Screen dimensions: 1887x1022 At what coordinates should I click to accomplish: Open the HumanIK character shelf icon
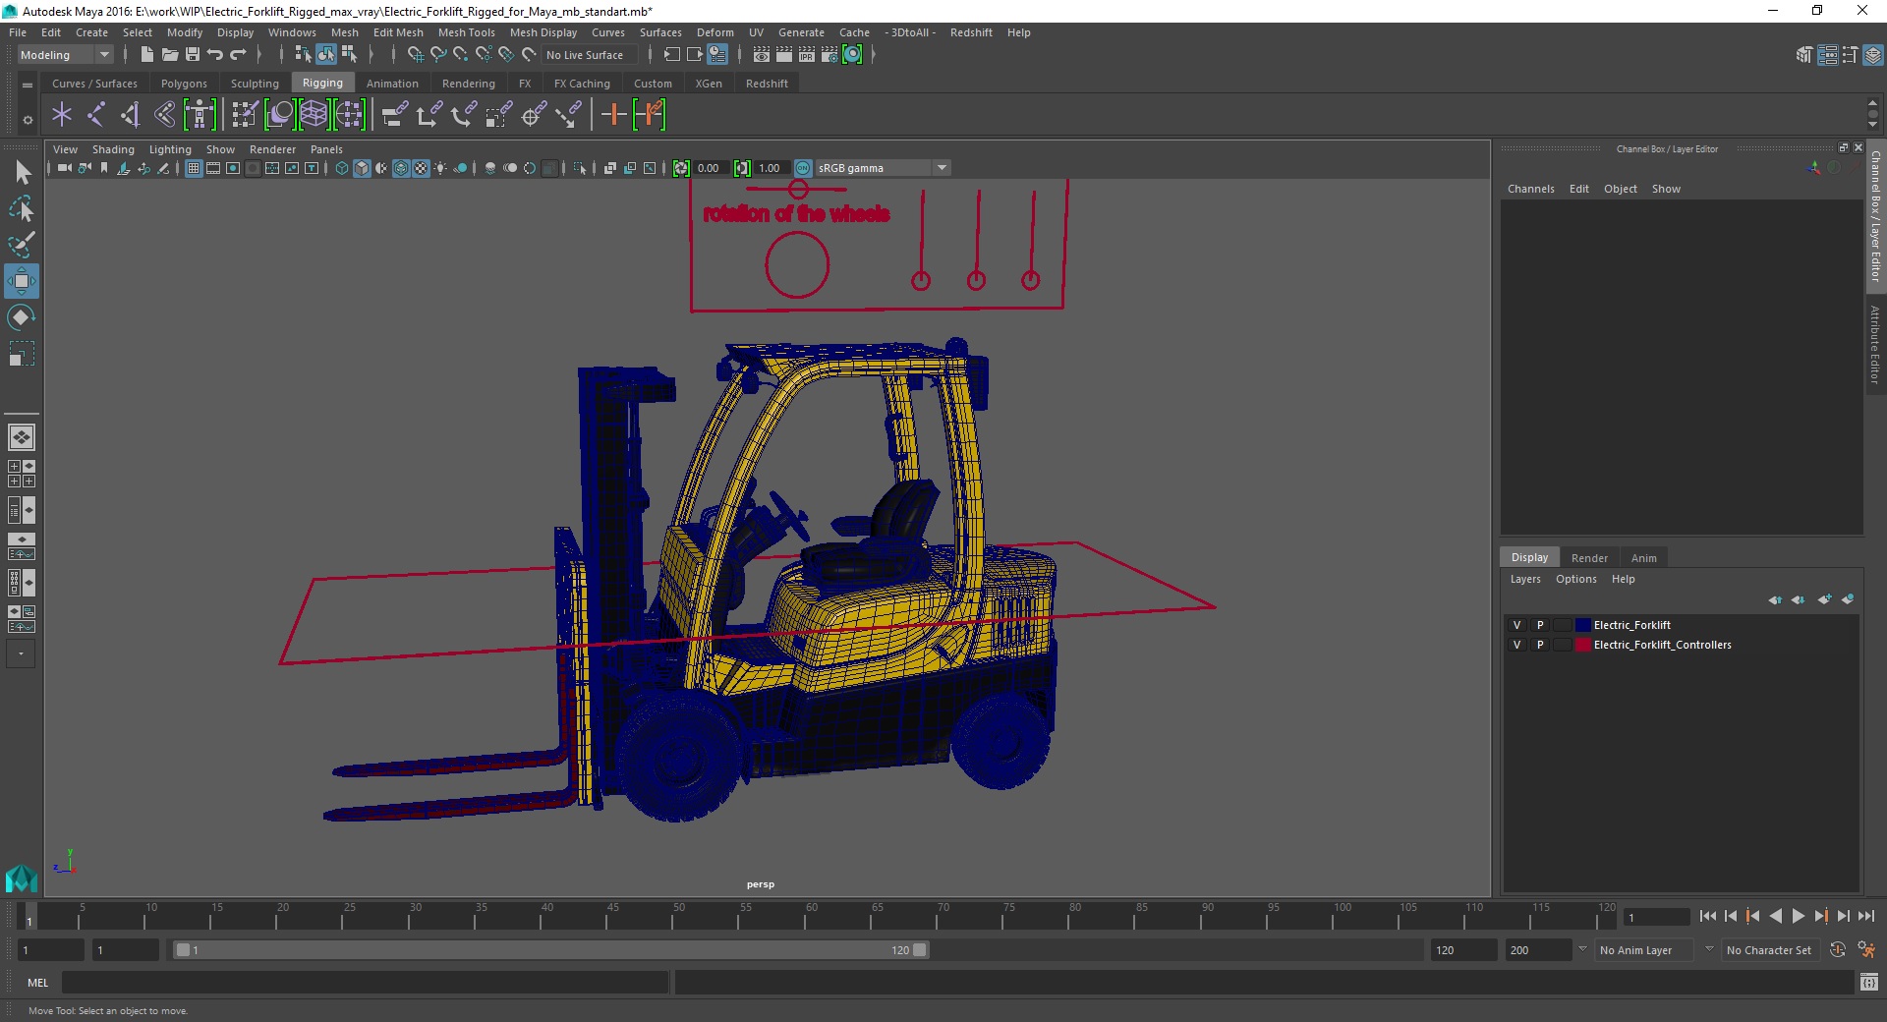(x=200, y=115)
